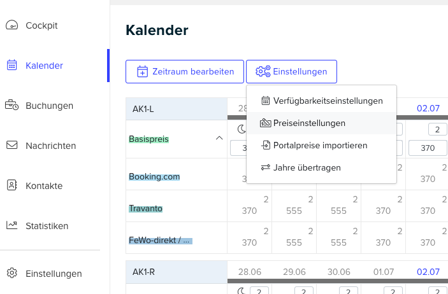Screen dimensions: 448x294
Task: Click the gear icon for sidebar Einstellungen
Action: pyautogui.click(x=11, y=274)
